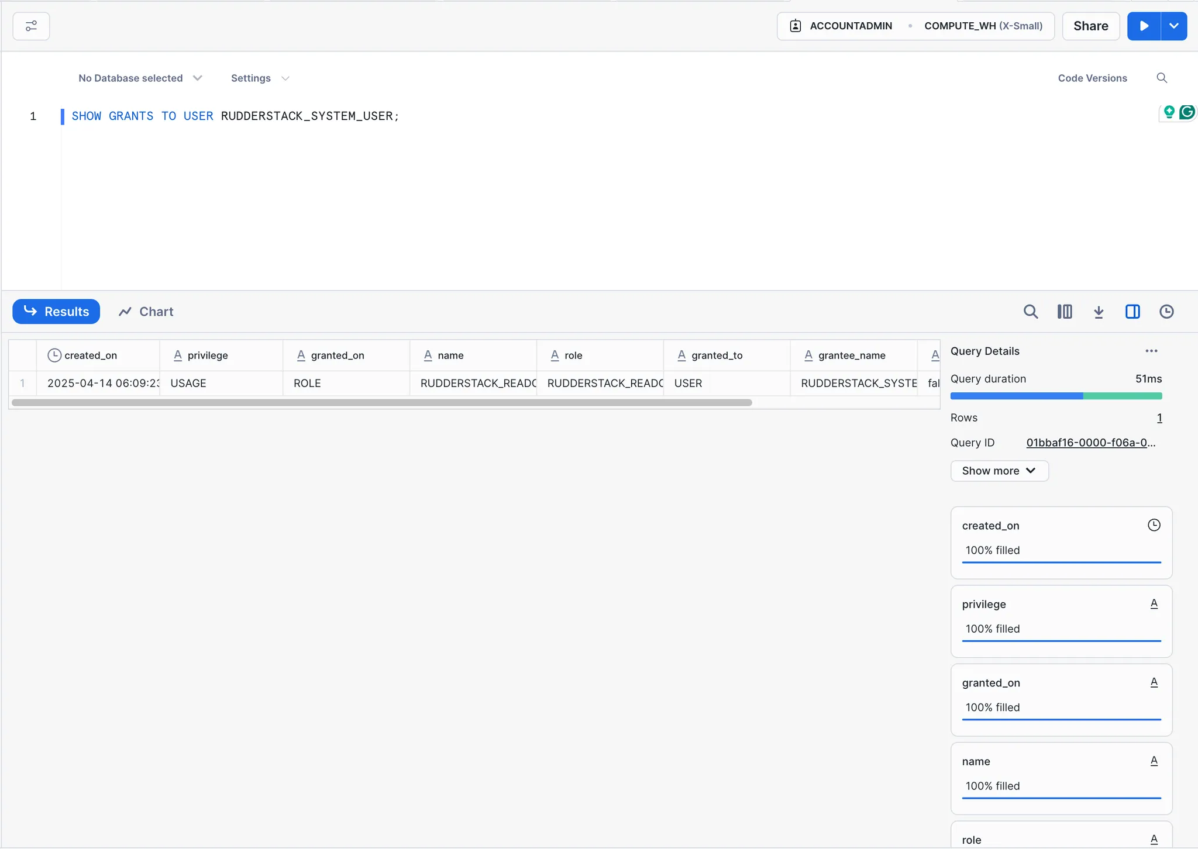Run the query with the play button
Image resolution: width=1198 pixels, height=849 pixels.
tap(1144, 26)
